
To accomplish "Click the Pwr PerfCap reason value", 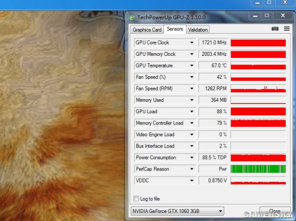I will click(x=213, y=169).
